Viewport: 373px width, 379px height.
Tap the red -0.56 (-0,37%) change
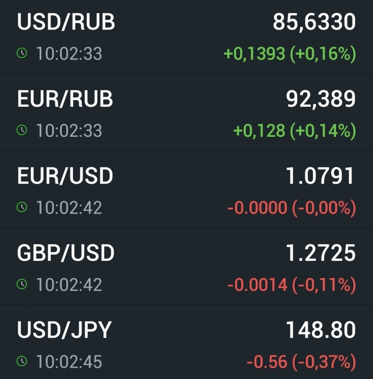[x=301, y=362]
